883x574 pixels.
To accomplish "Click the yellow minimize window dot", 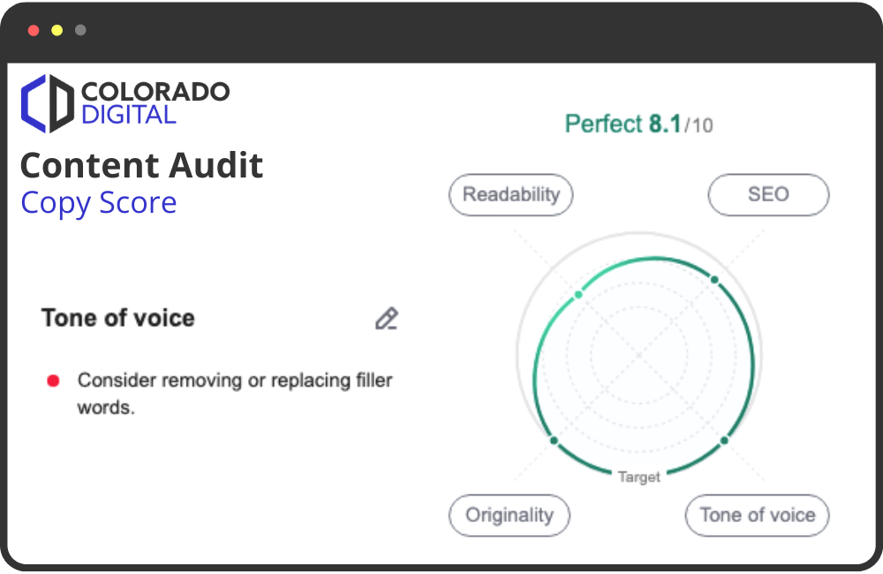I will coord(57,30).
